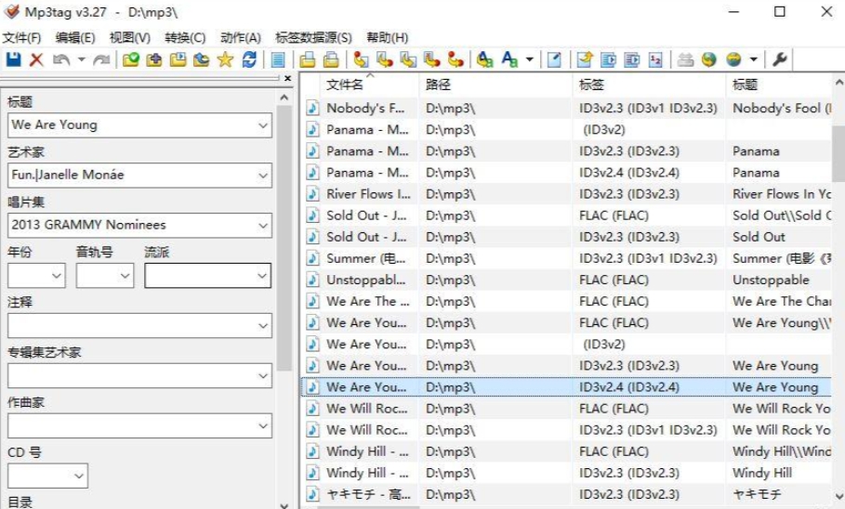845x509 pixels.
Task: Open the 唱片集 album dropdown
Action: pos(262,225)
